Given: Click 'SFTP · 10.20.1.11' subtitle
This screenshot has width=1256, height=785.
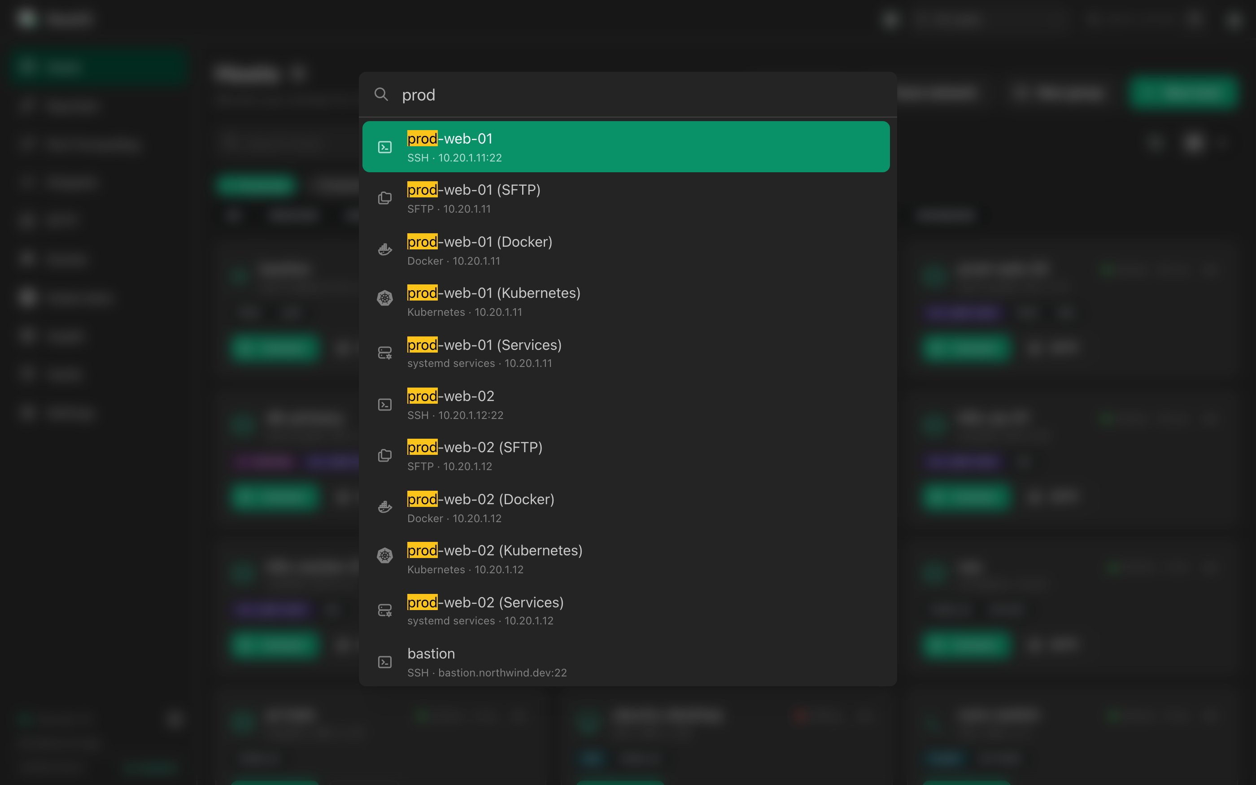Looking at the screenshot, I should point(449,209).
